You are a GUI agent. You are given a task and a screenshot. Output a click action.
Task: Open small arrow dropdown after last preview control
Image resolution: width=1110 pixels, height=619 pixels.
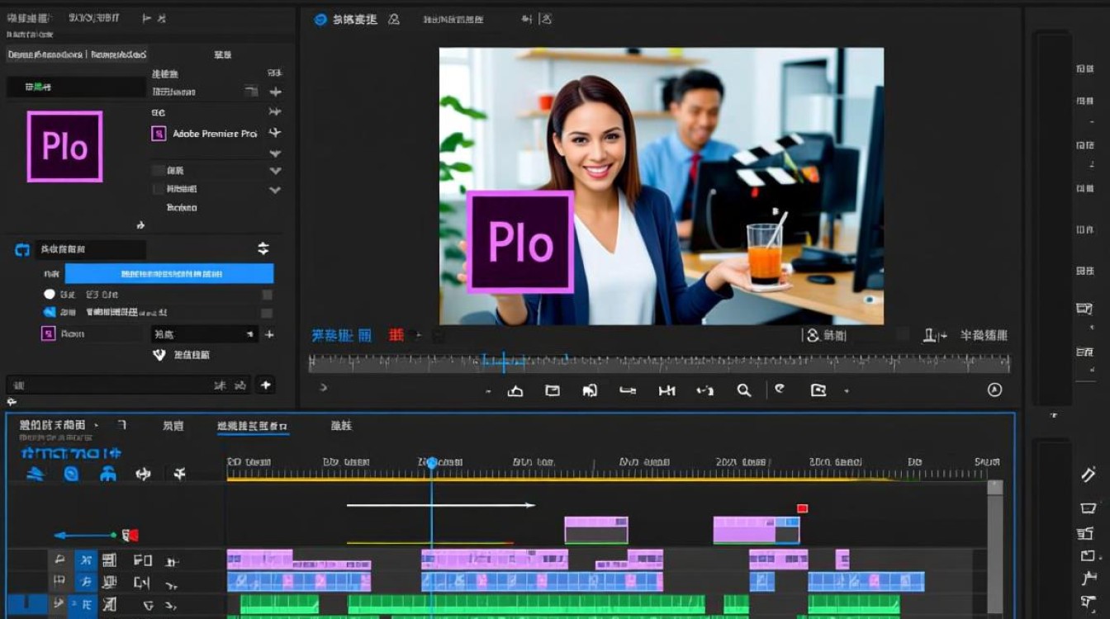847,390
